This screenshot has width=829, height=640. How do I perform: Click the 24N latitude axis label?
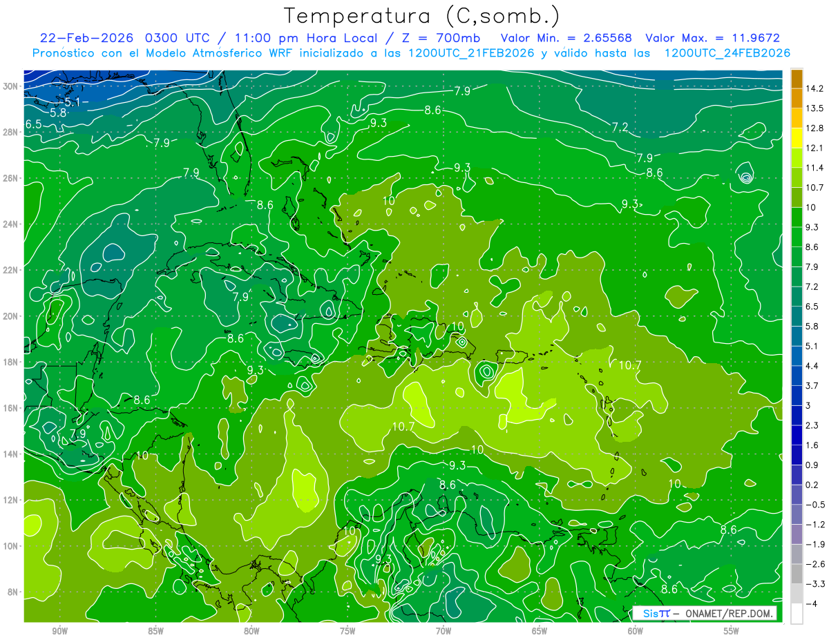coord(12,224)
